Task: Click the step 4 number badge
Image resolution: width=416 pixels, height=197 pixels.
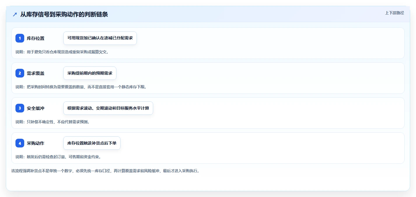Action: pos(20,143)
